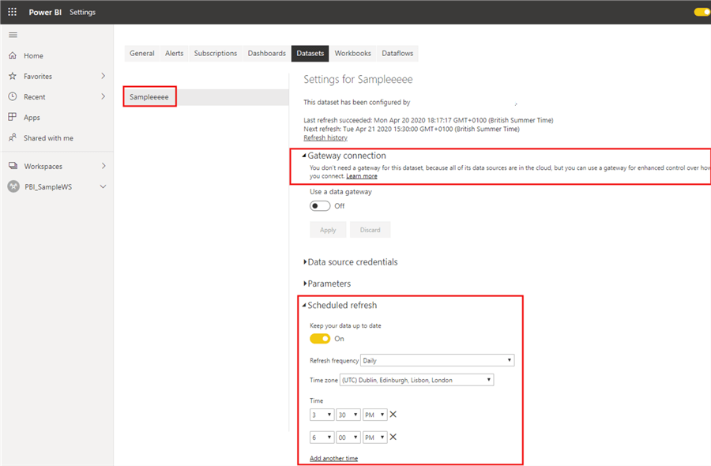The height and width of the screenshot is (466, 711).
Task: Click the Apply button
Action: point(328,230)
